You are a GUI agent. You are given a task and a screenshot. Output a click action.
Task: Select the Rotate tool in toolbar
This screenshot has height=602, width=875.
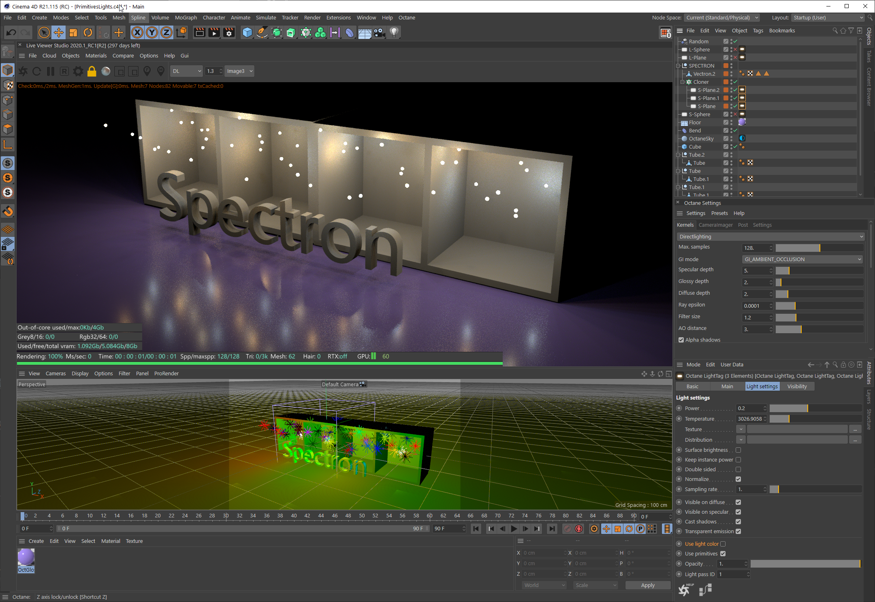tap(88, 32)
